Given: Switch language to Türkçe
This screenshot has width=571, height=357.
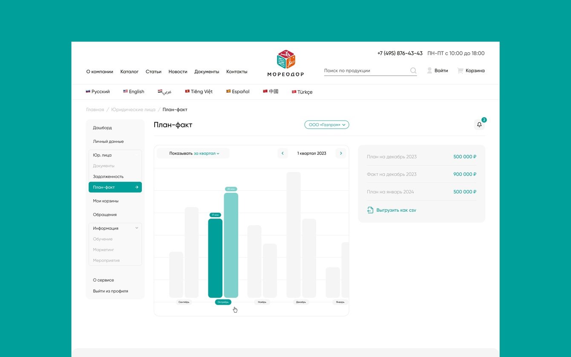Looking at the screenshot, I should tap(302, 92).
